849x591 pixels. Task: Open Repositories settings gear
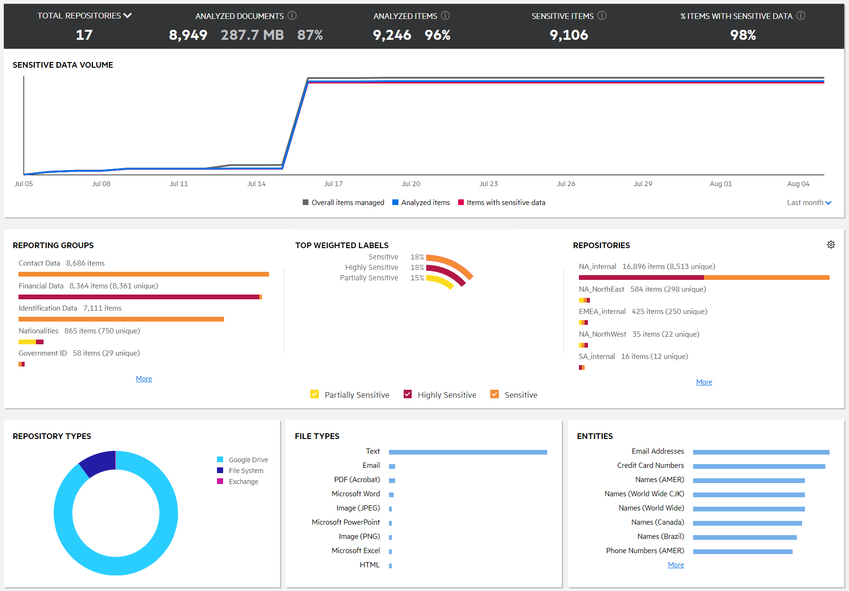click(x=831, y=245)
